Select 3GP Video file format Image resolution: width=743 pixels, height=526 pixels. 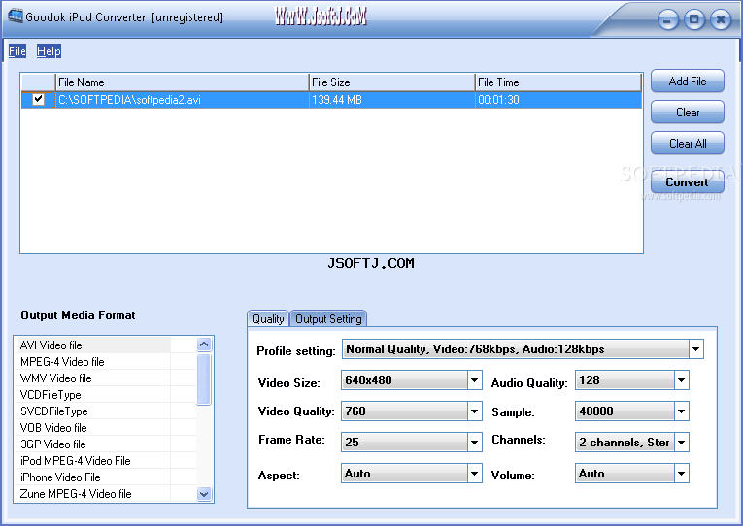[x=94, y=444]
